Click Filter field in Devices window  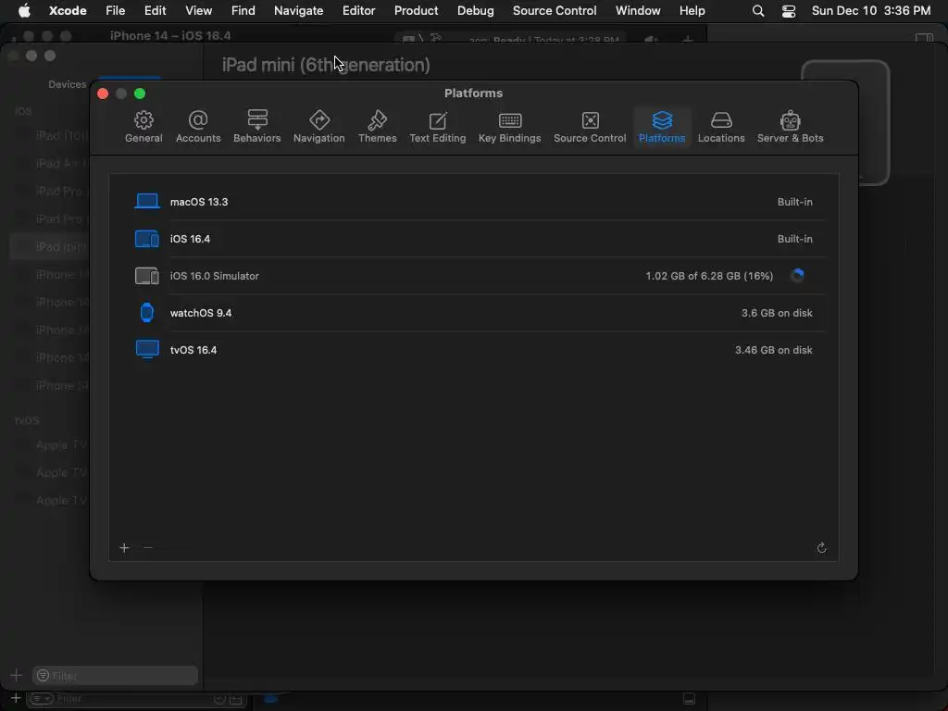(x=115, y=675)
